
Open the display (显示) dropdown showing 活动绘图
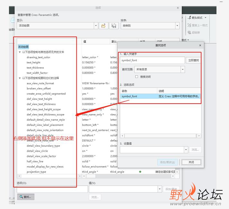tap(96, 26)
